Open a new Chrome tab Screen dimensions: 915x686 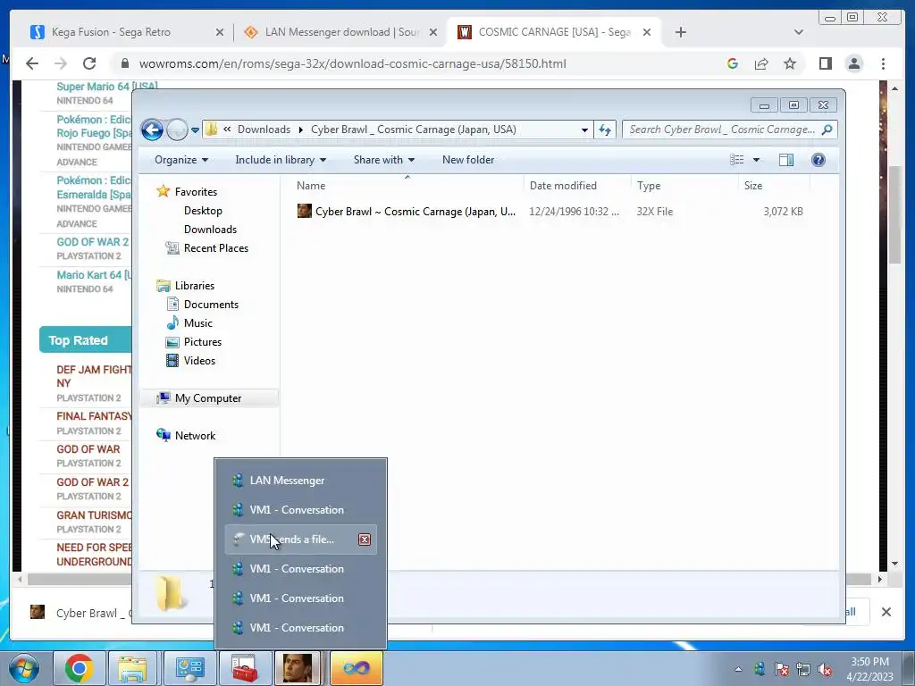coord(680,33)
